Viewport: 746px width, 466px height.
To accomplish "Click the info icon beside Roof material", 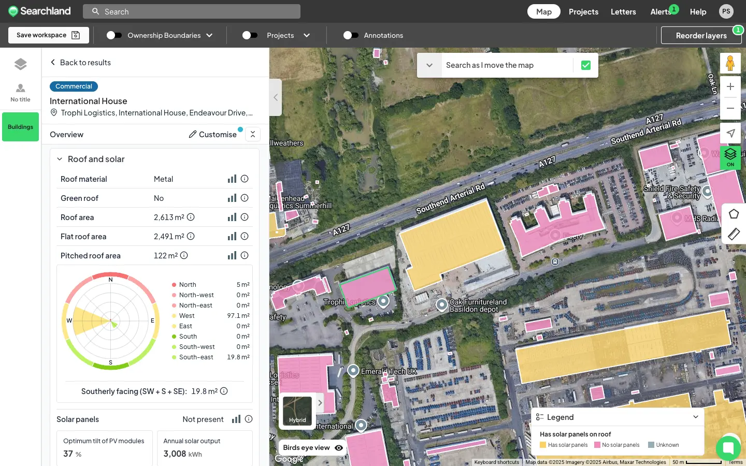I will (245, 179).
